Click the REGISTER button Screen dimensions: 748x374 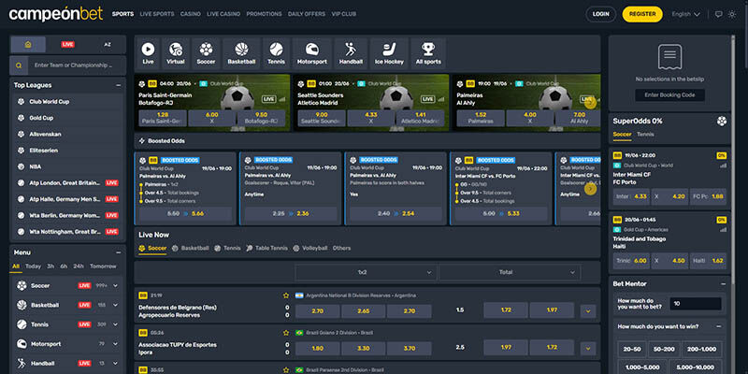pos(642,14)
